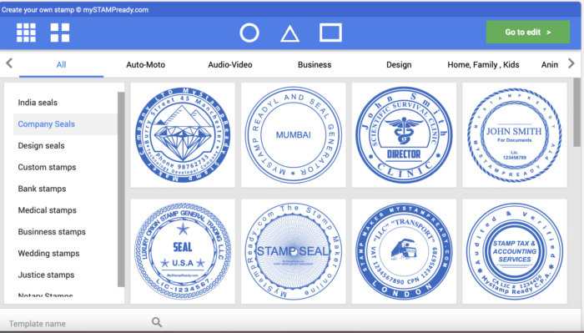
Task: Open the Design category tab
Action: (x=399, y=65)
